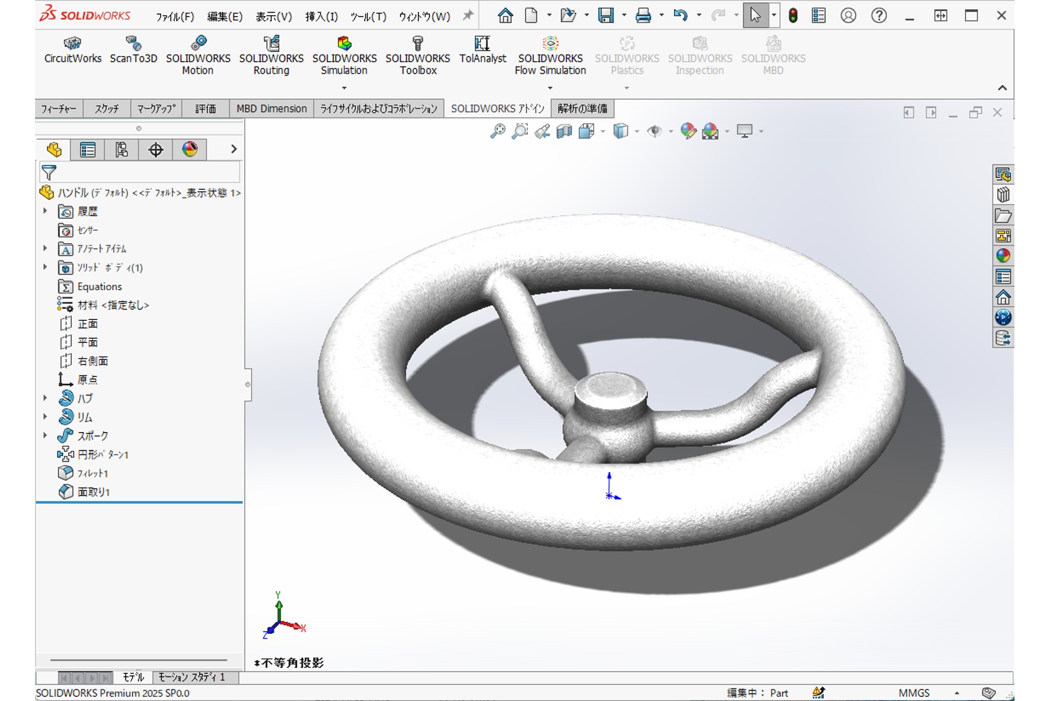Screen dimensions: 1050x701
Task: Open Hide/Show Items eye dropdown
Action: [x=671, y=131]
